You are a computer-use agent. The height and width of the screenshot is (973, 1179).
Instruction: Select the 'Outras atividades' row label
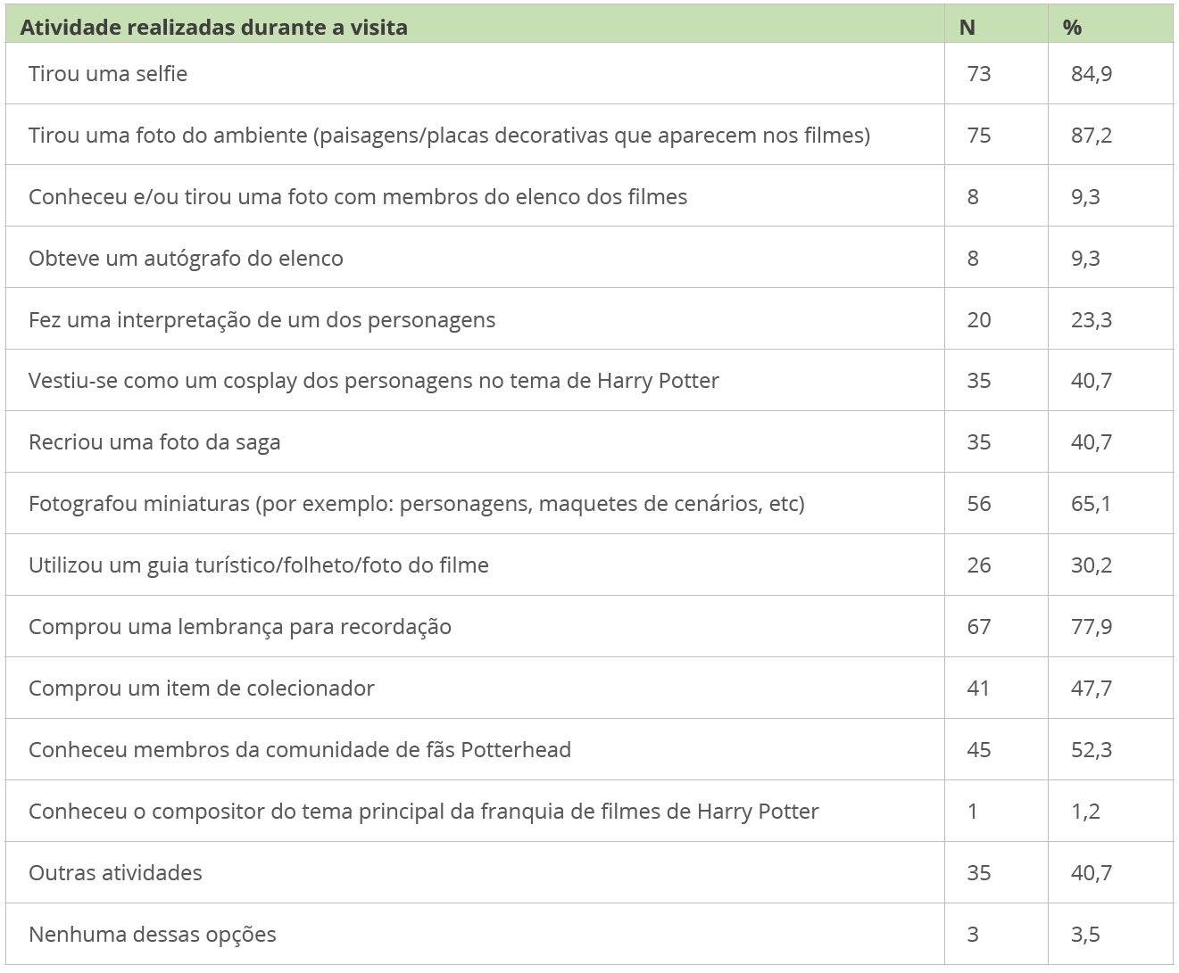coord(115,873)
